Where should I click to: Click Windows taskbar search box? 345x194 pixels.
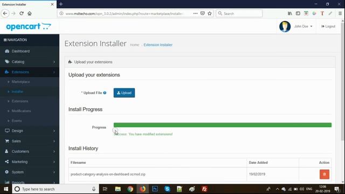[56, 189]
